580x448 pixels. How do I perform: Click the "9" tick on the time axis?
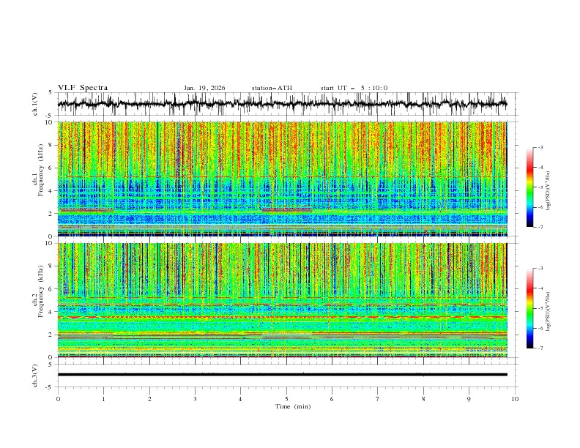coord(469,399)
